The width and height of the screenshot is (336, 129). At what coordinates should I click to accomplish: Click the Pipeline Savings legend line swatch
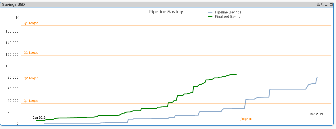210,12
